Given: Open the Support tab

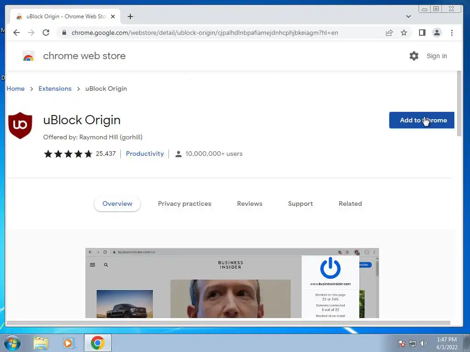Looking at the screenshot, I should pyautogui.click(x=300, y=204).
